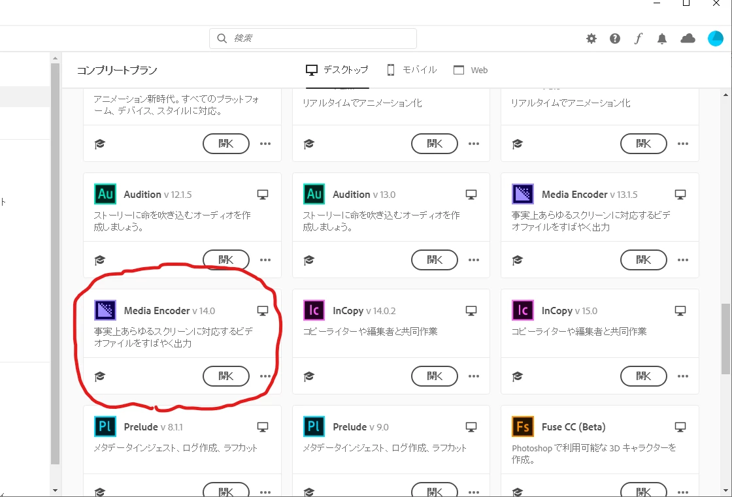Click the Audition v 12.1.5 app icon

pos(105,194)
